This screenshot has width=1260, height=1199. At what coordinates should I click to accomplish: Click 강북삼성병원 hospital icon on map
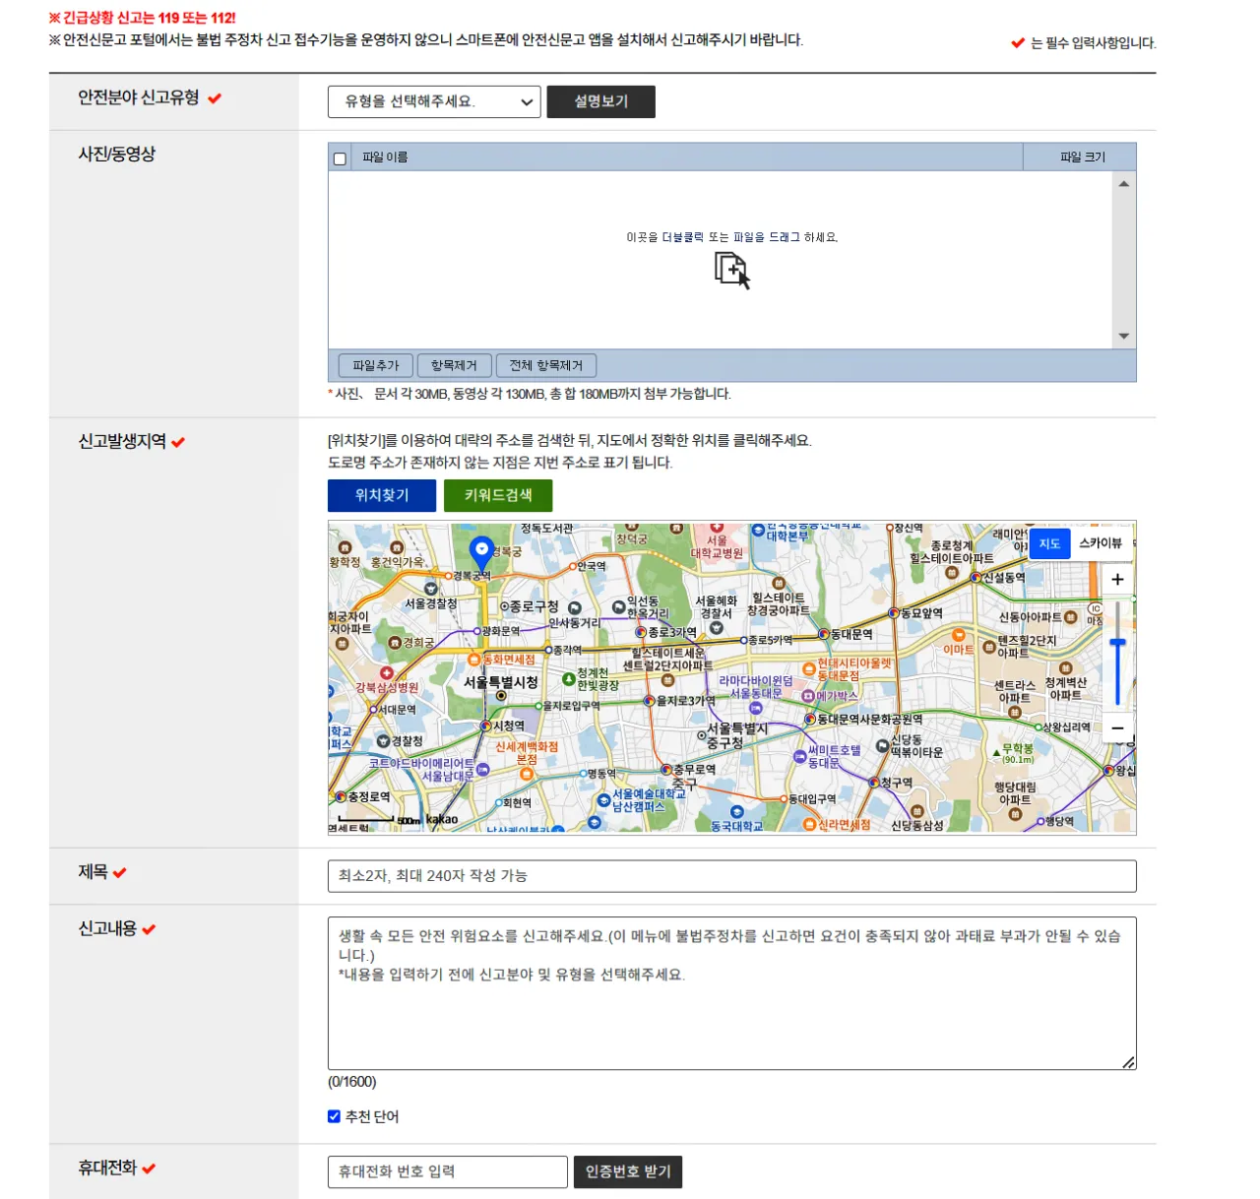pyautogui.click(x=387, y=673)
